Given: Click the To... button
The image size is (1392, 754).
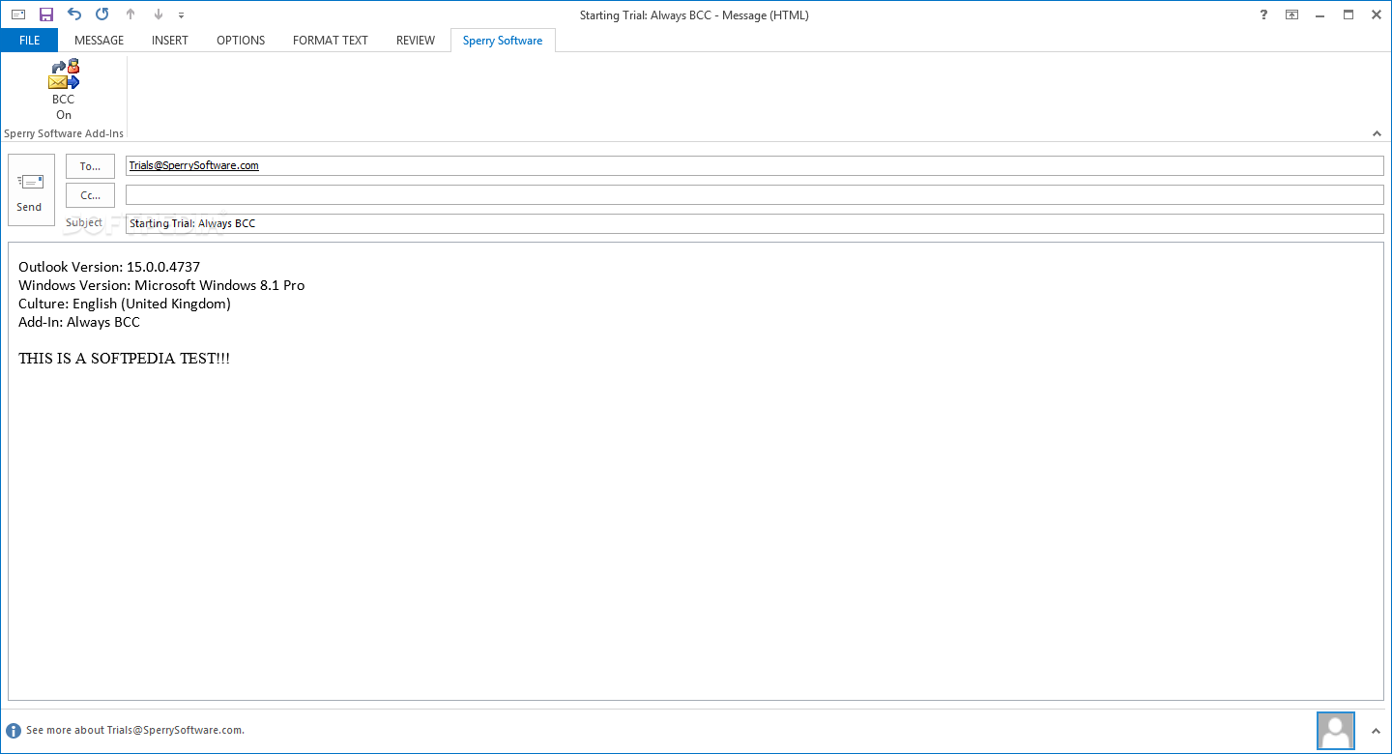Looking at the screenshot, I should pos(90,166).
